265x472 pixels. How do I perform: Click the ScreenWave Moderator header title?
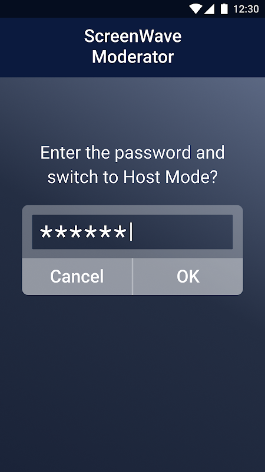click(132, 47)
